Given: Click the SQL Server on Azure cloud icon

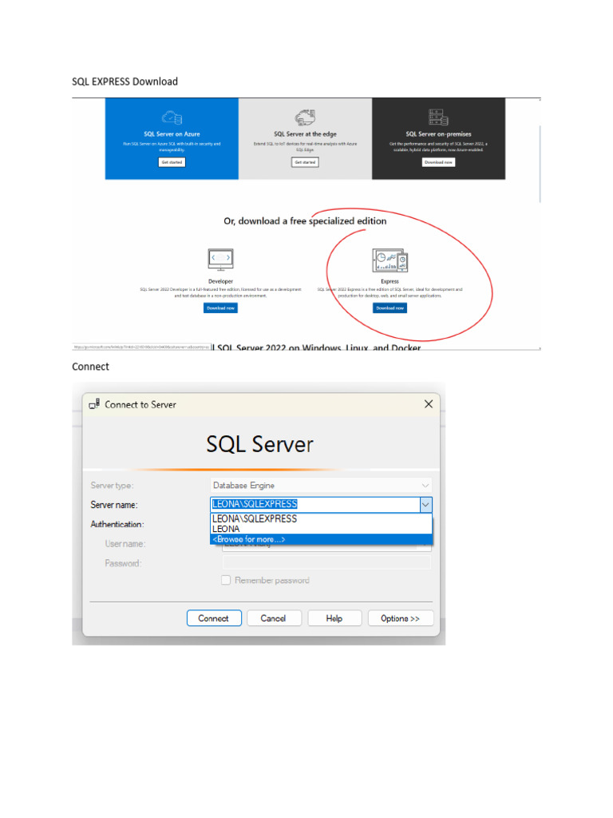Looking at the screenshot, I should coord(172,117).
